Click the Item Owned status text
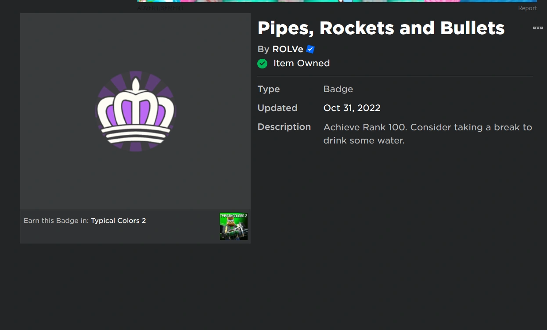Viewport: 547px width, 330px height. pos(302,63)
